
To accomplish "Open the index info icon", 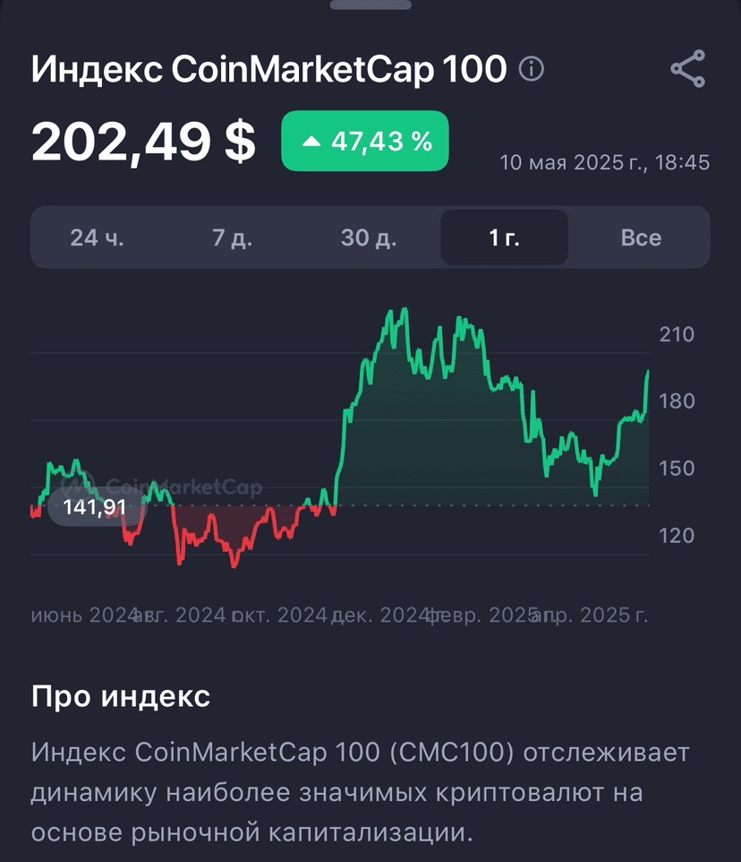I will 532,69.
